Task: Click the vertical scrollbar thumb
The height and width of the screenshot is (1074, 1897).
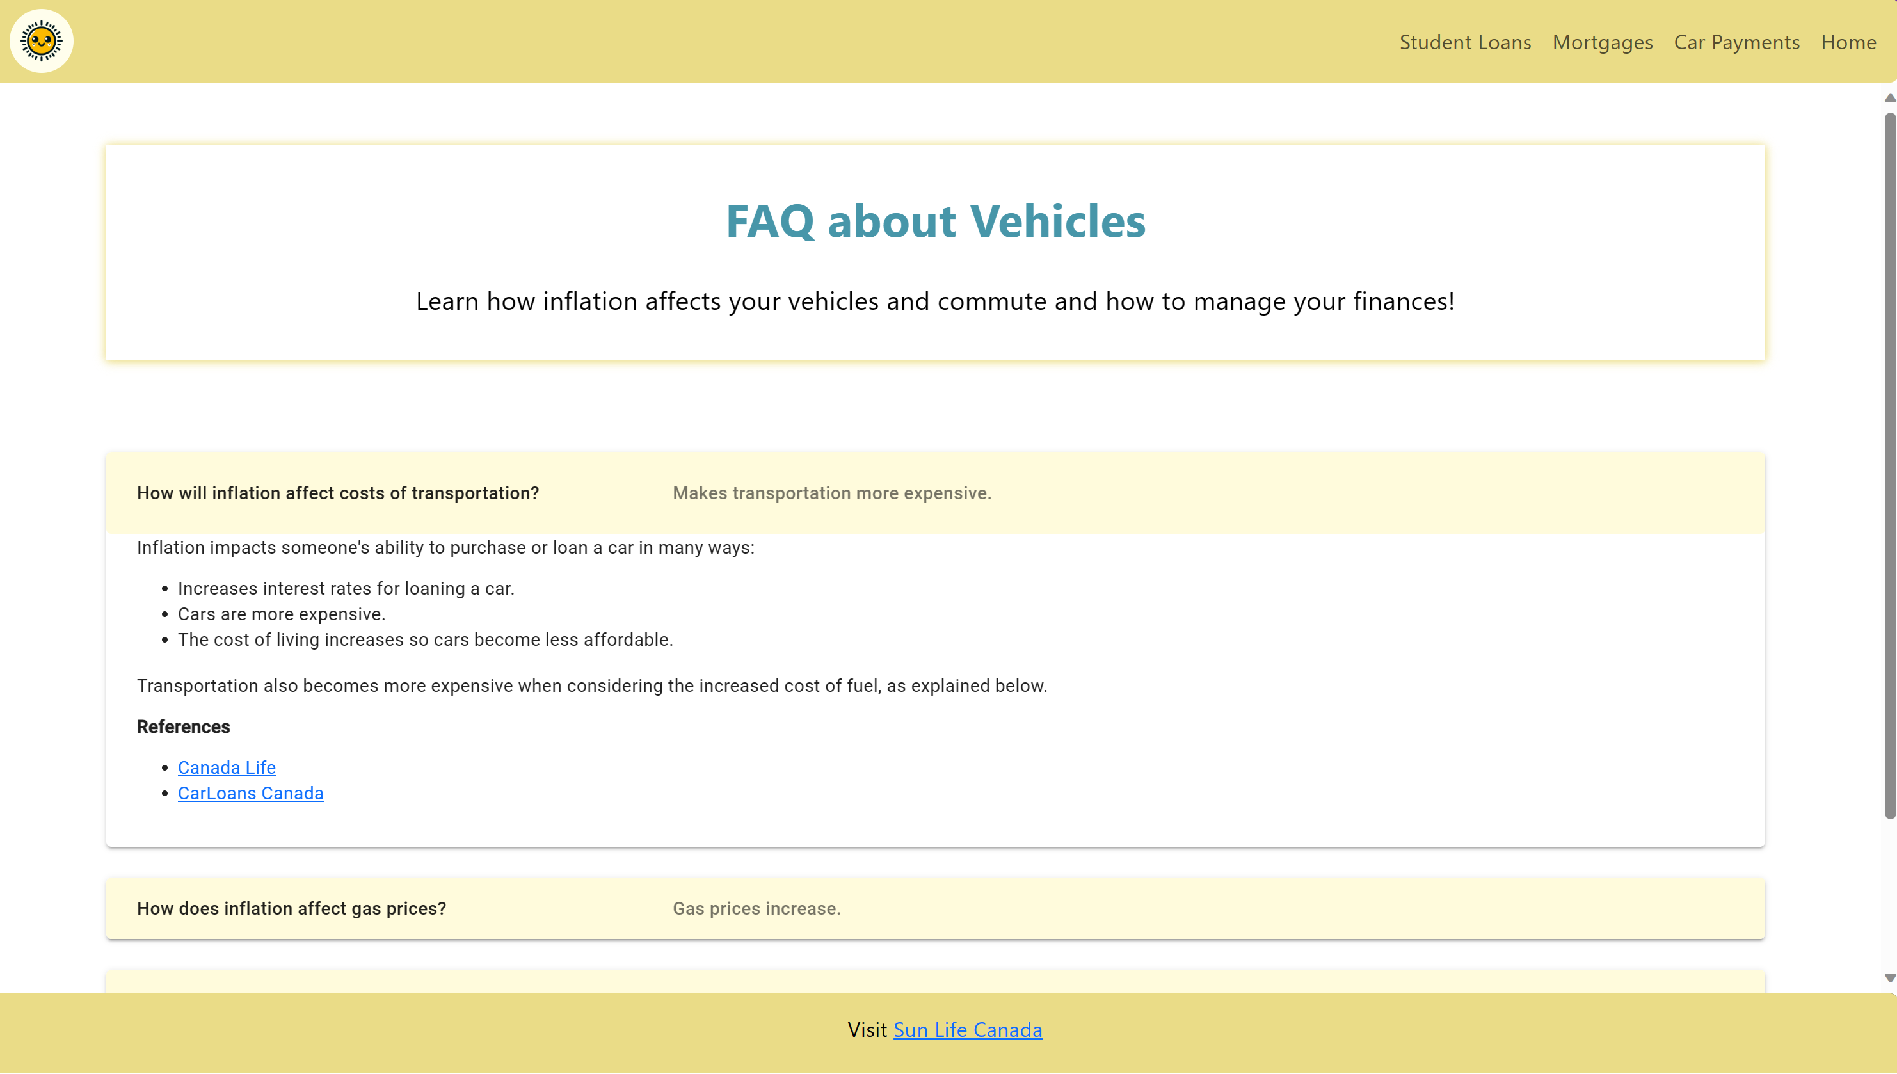Action: (1889, 465)
